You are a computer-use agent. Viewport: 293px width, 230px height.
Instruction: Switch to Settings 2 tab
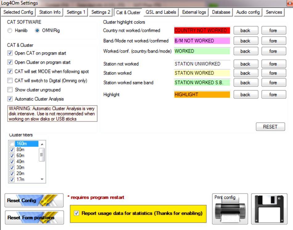click(101, 12)
